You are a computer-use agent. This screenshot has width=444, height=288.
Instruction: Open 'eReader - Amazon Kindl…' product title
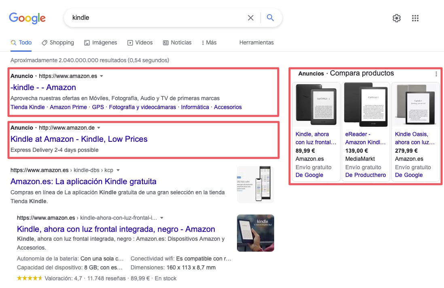tap(365, 138)
